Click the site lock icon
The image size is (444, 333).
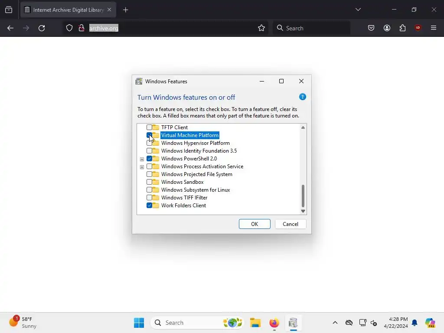pyautogui.click(x=82, y=28)
